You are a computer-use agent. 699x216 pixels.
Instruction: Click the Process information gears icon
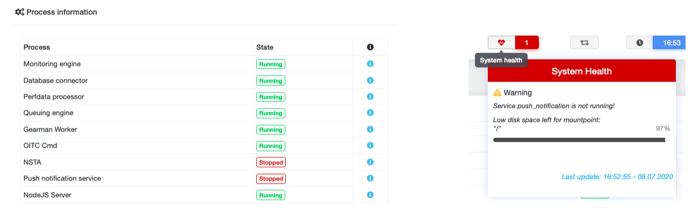click(20, 12)
